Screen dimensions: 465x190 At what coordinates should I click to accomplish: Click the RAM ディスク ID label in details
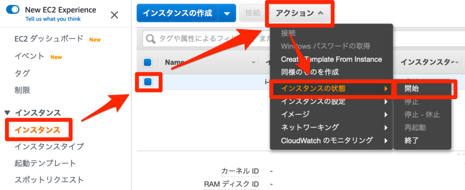[232, 184]
